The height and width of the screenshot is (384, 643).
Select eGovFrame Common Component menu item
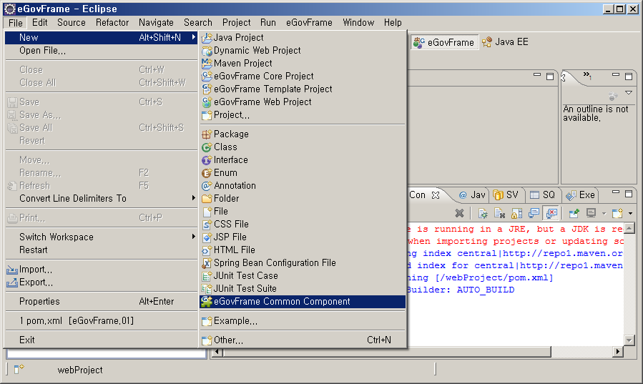(281, 301)
